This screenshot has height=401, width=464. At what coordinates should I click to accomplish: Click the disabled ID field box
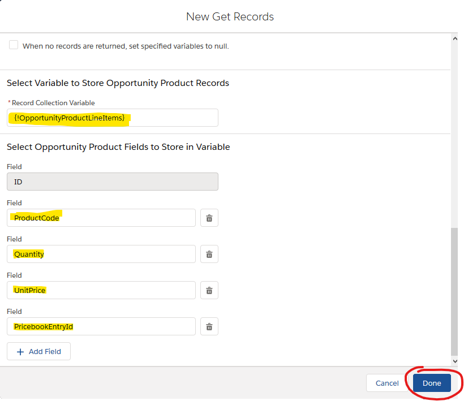(113, 182)
